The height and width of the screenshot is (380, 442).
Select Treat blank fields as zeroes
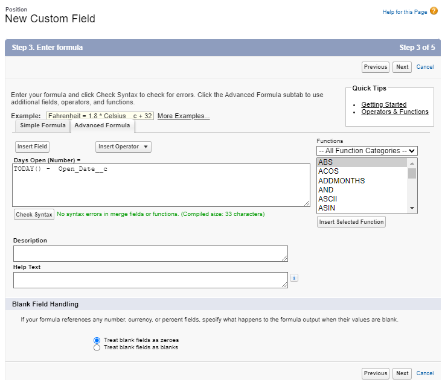click(97, 340)
